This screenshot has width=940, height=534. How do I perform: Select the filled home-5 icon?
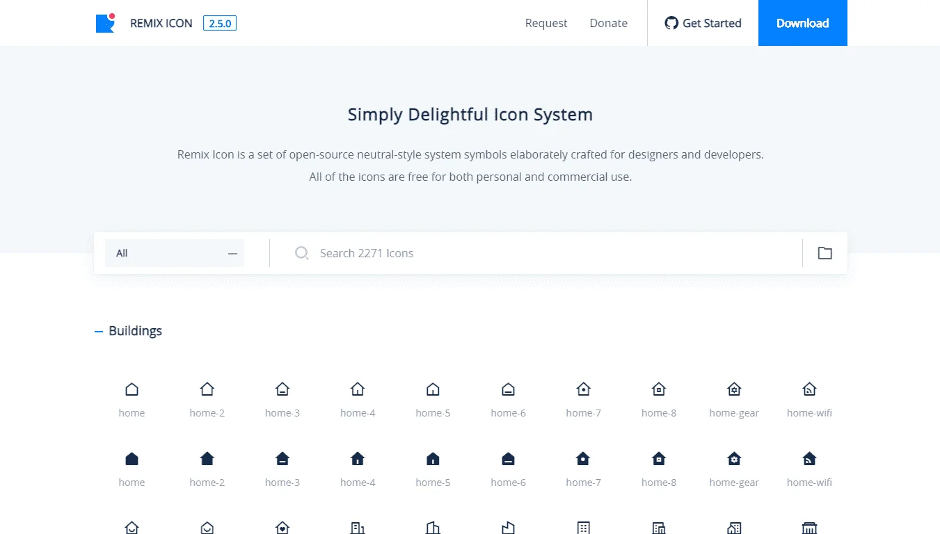coord(433,458)
